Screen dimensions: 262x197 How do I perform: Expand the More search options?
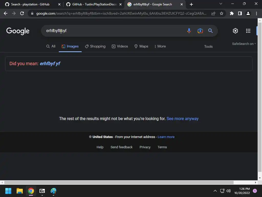point(160,46)
